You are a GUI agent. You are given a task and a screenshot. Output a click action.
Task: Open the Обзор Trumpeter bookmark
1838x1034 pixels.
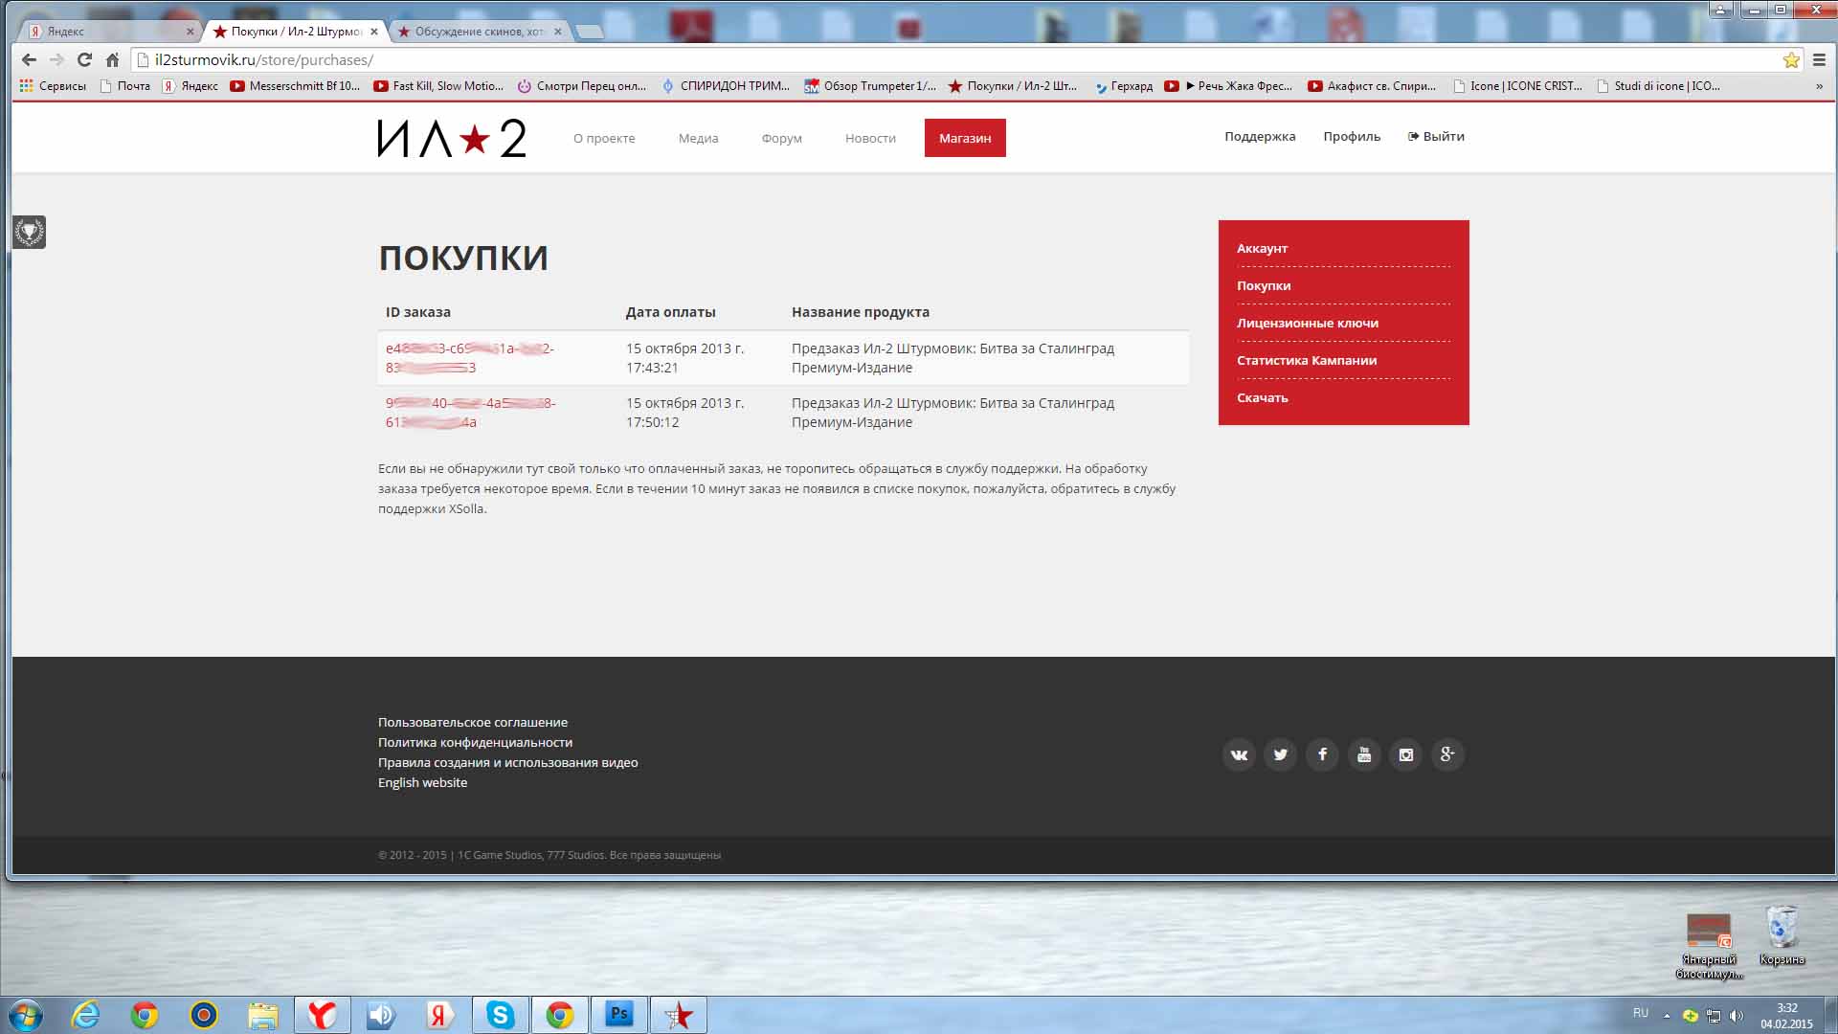[870, 86]
